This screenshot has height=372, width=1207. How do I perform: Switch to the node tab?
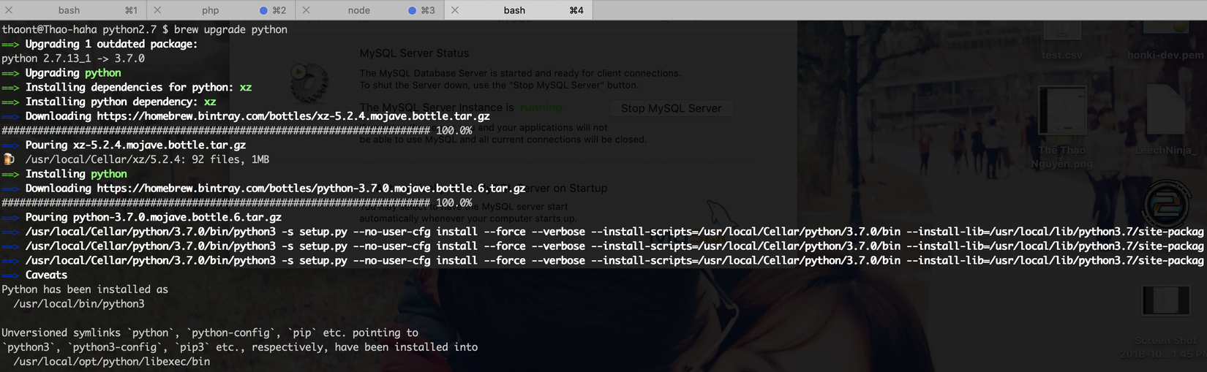(x=358, y=10)
